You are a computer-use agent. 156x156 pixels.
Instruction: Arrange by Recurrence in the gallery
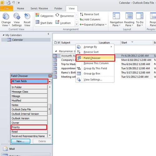point(65,16)
